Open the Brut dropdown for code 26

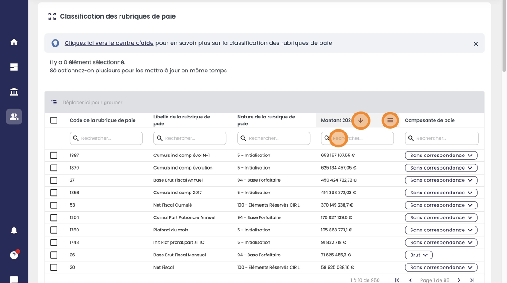point(419,255)
